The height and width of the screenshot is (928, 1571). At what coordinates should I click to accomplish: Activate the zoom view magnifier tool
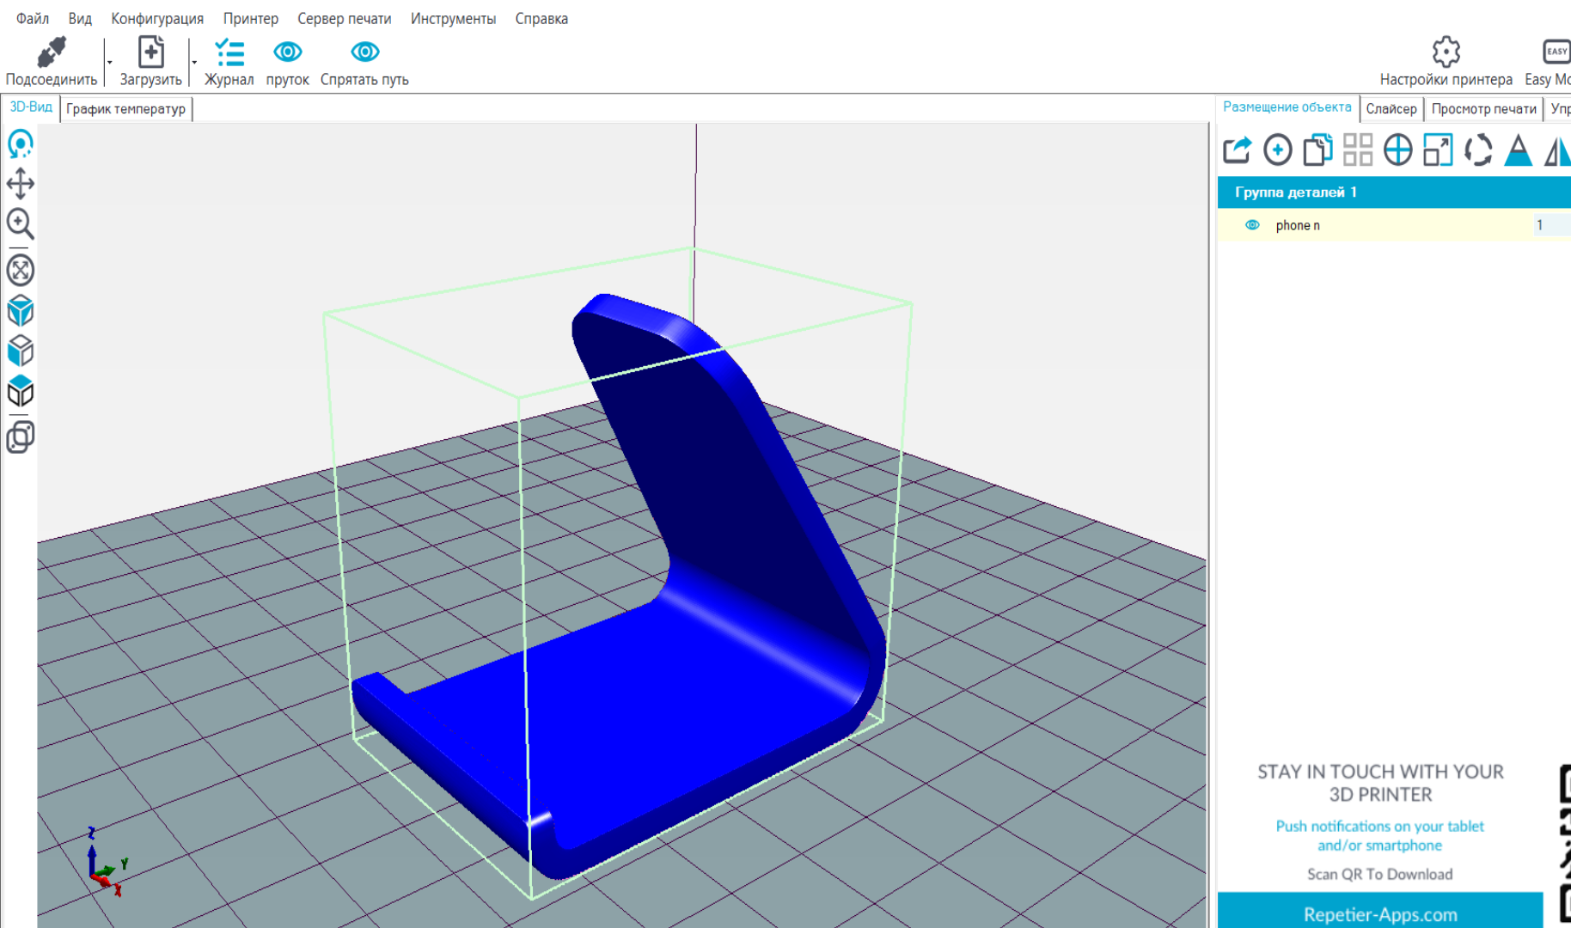[x=21, y=224]
